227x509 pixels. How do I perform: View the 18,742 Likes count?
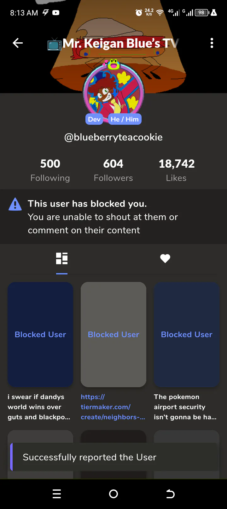coord(177,170)
